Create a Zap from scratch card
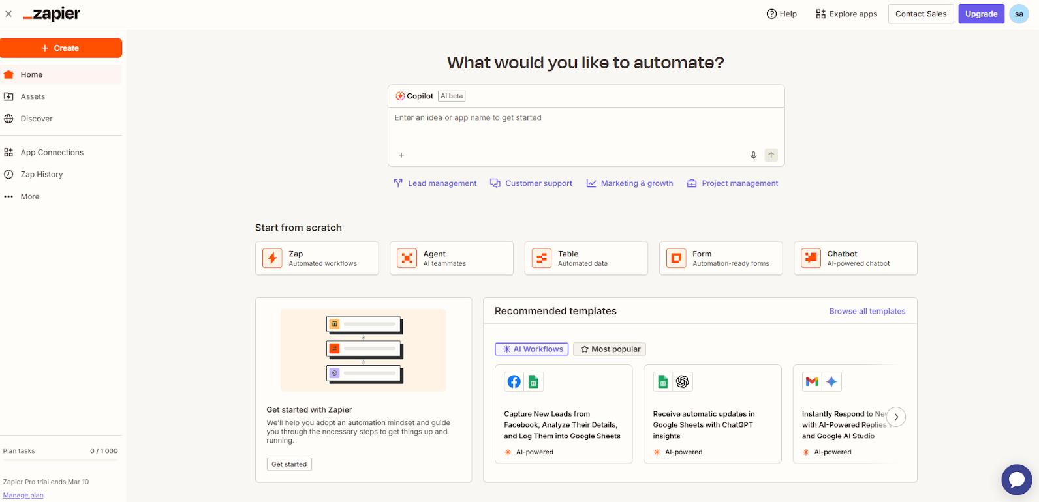This screenshot has width=1039, height=502. click(317, 258)
